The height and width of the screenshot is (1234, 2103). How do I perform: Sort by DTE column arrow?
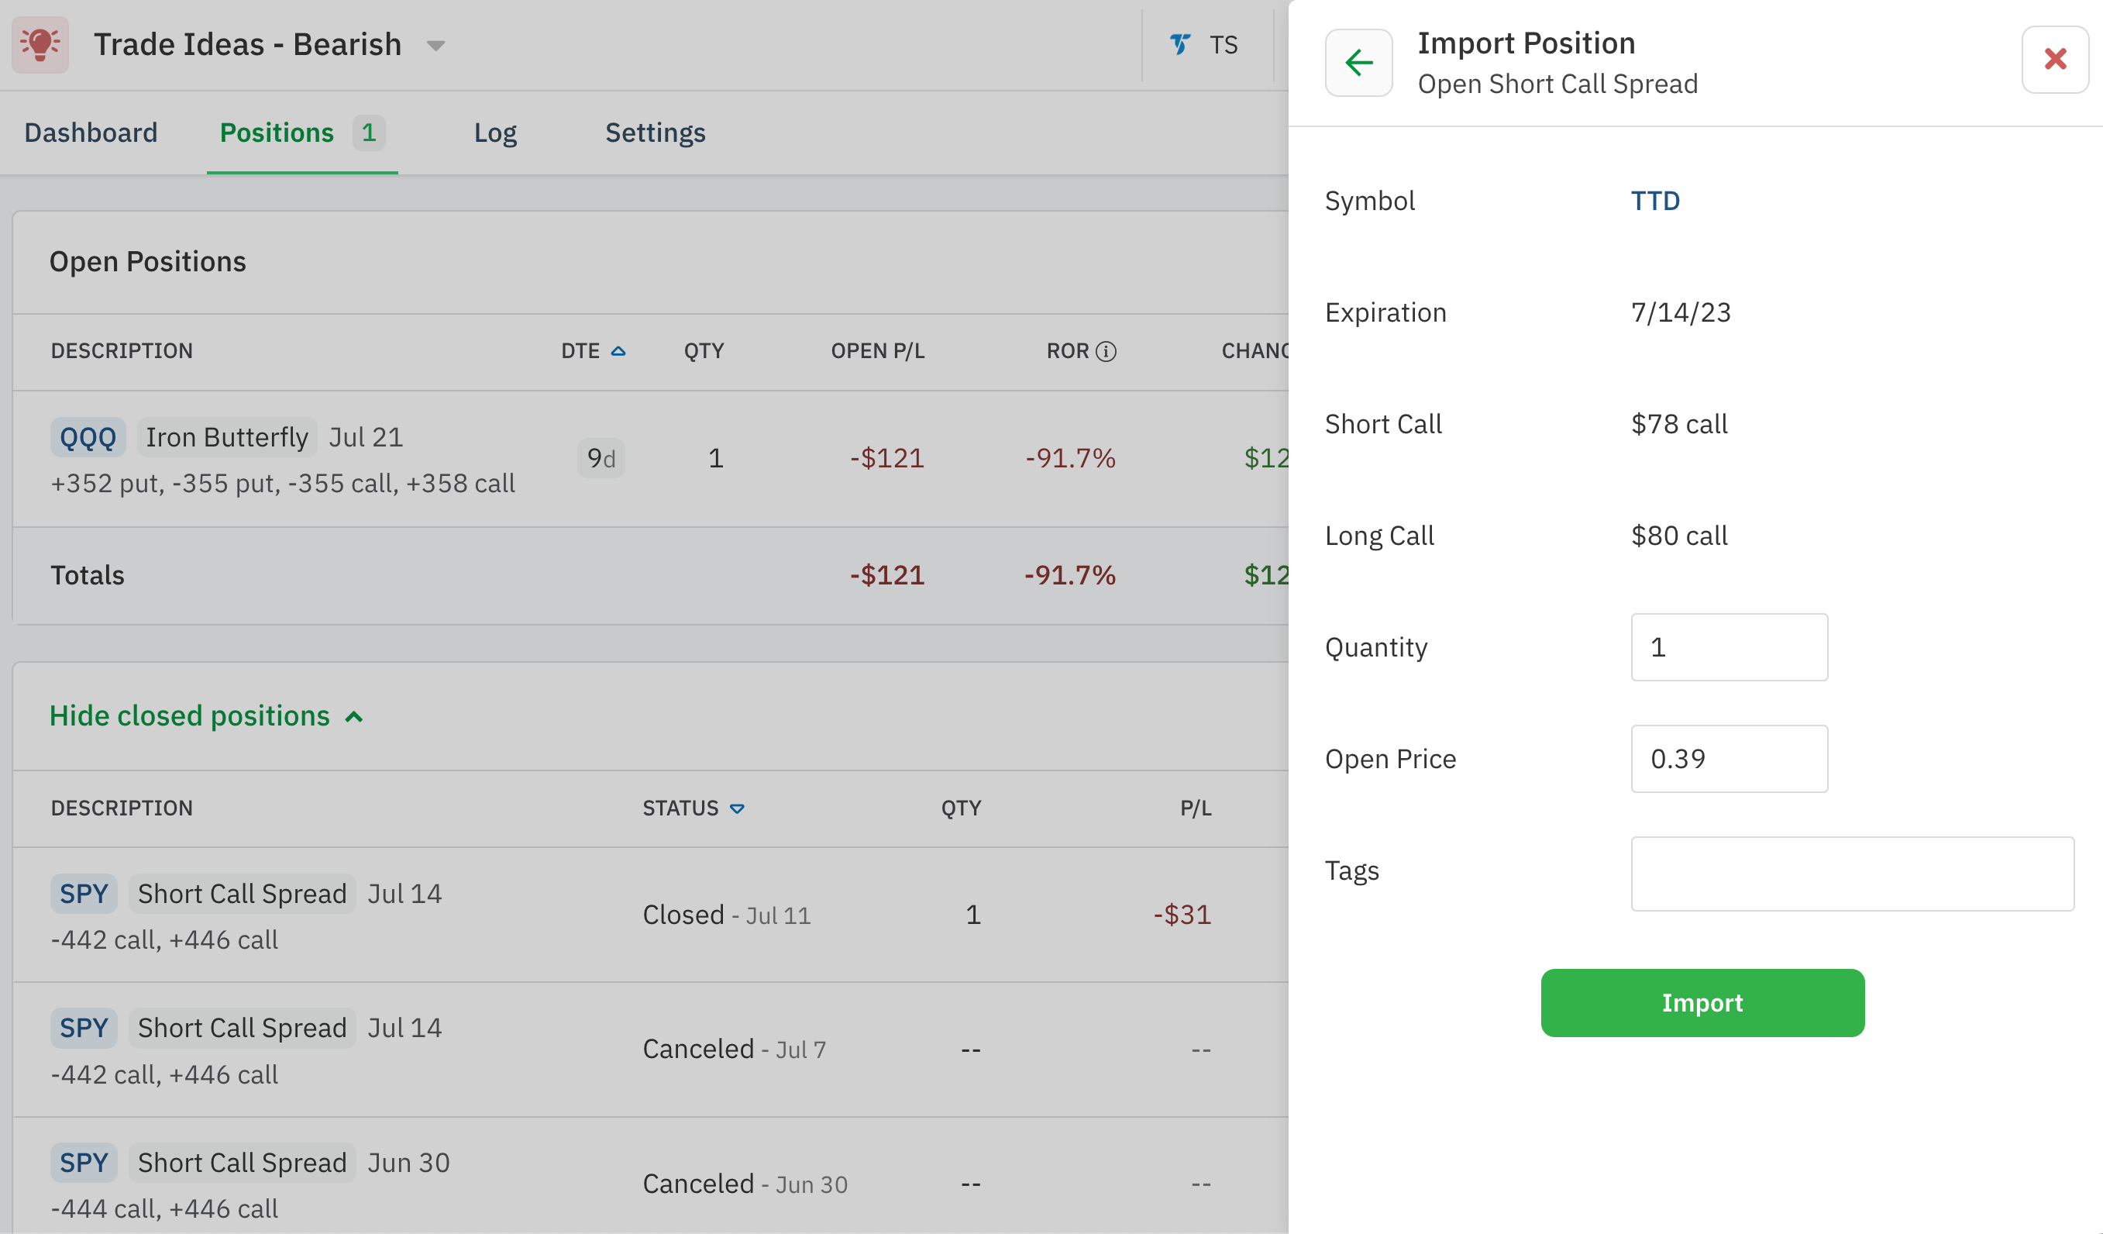(618, 351)
